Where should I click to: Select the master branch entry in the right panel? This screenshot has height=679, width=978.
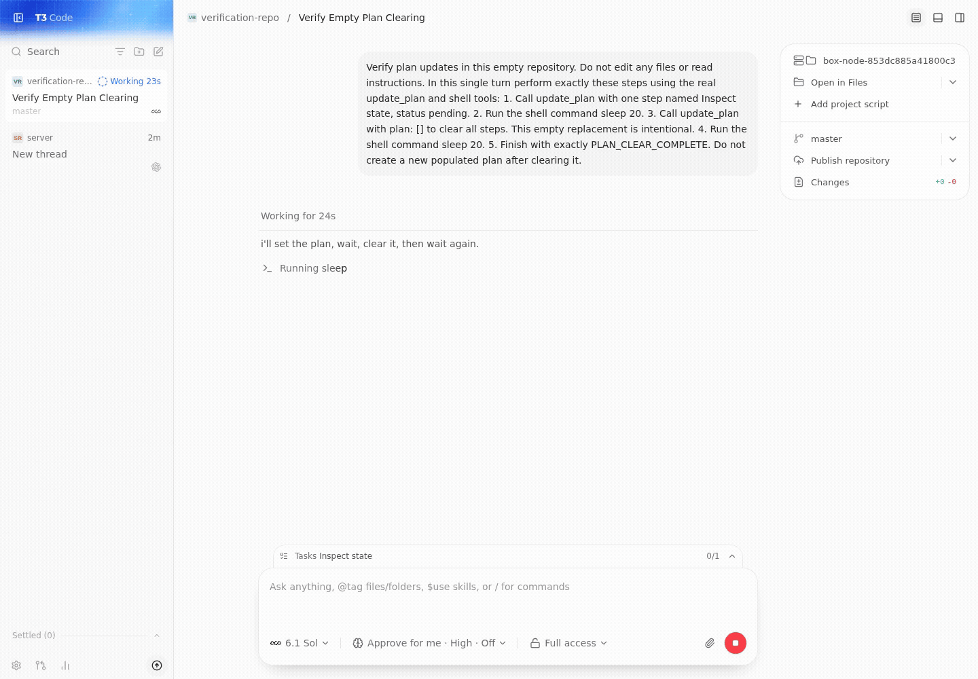[827, 139]
